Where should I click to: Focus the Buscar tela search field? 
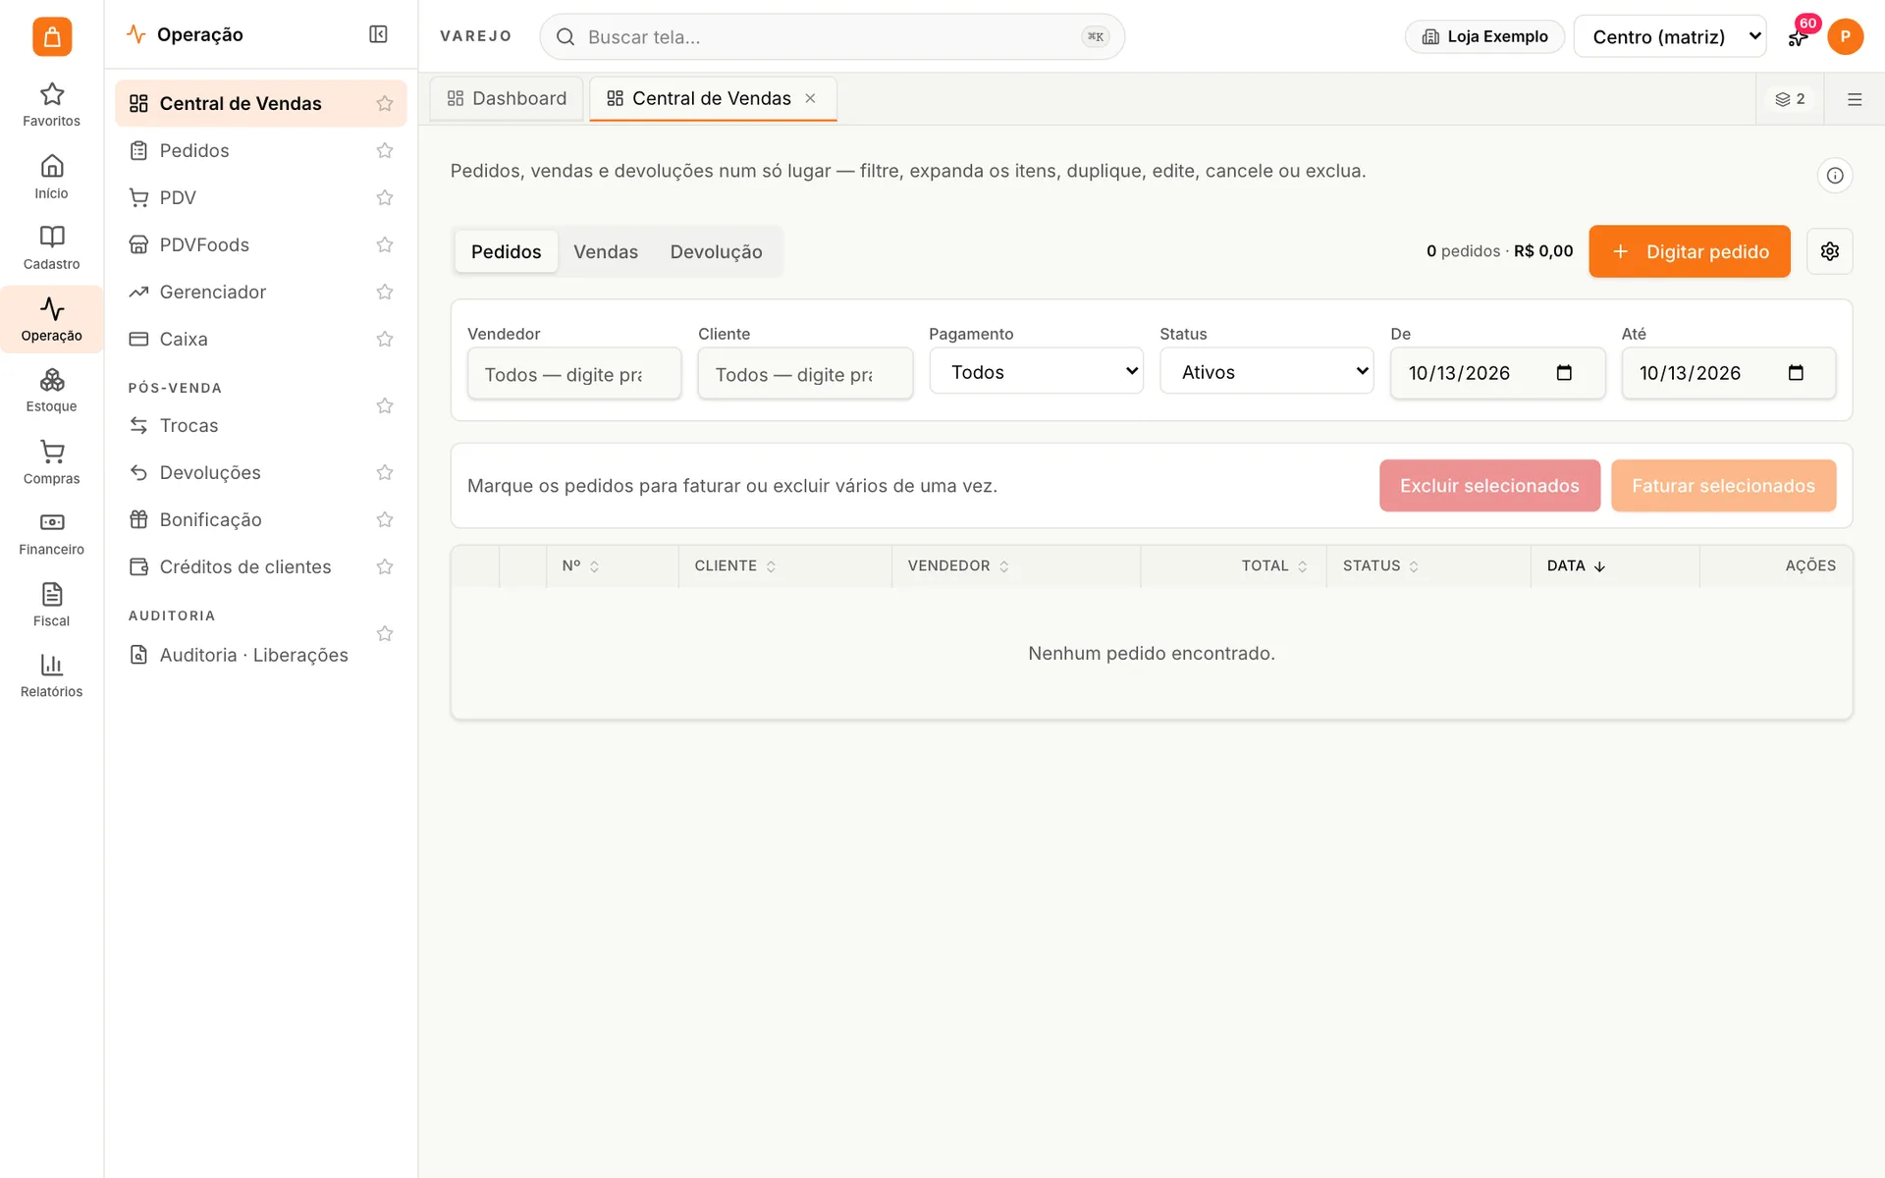pyautogui.click(x=832, y=36)
